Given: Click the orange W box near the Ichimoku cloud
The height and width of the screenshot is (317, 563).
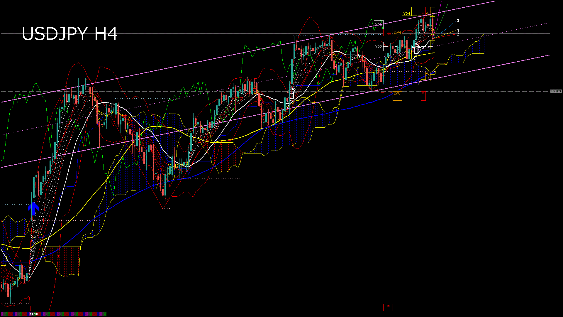Looking at the screenshot, I should pyautogui.click(x=428, y=74).
